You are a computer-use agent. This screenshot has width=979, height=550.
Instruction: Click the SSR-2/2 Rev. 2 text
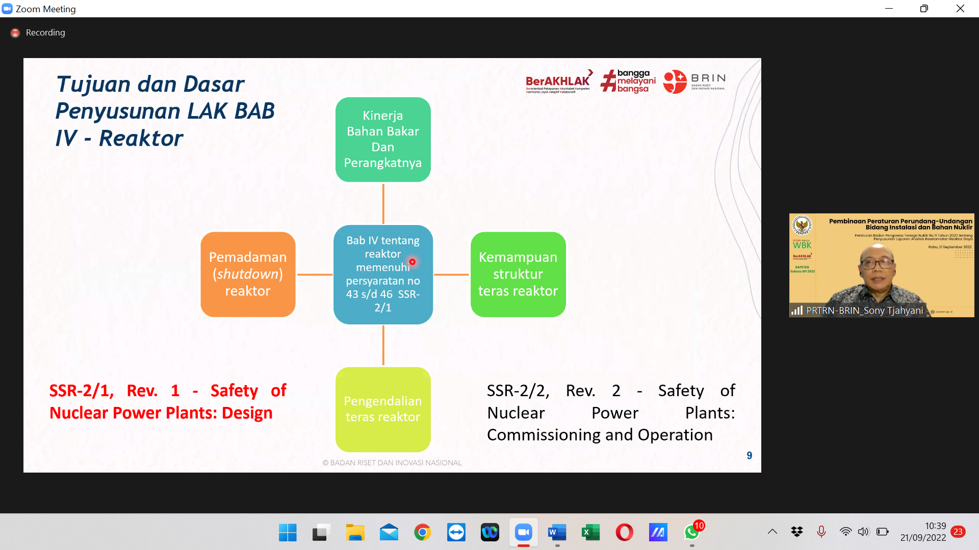[611, 413]
